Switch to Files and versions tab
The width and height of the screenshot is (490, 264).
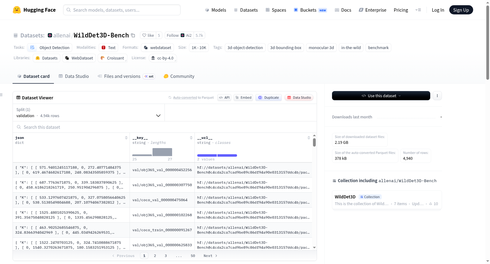click(x=126, y=76)
